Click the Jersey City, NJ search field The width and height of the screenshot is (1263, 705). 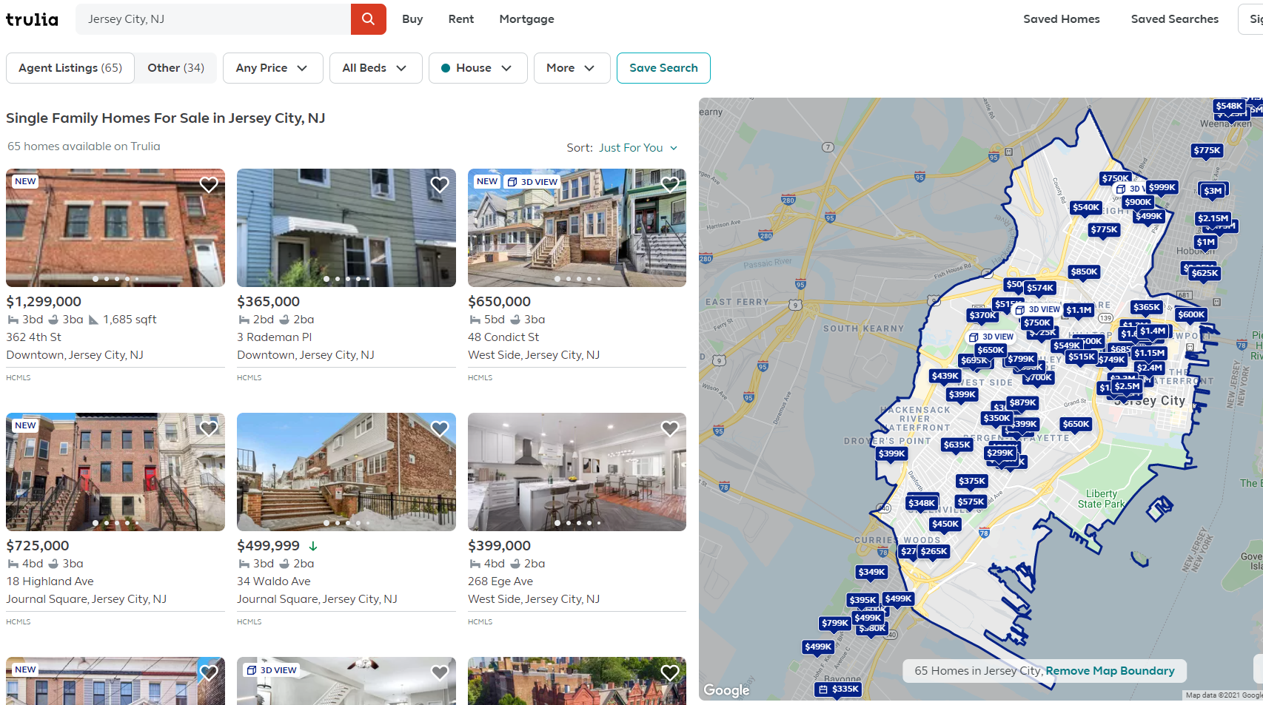tap(213, 19)
